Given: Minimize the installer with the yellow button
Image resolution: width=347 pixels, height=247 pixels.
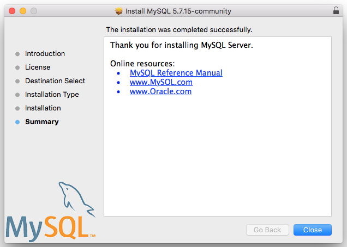Looking at the screenshot, I should point(23,11).
